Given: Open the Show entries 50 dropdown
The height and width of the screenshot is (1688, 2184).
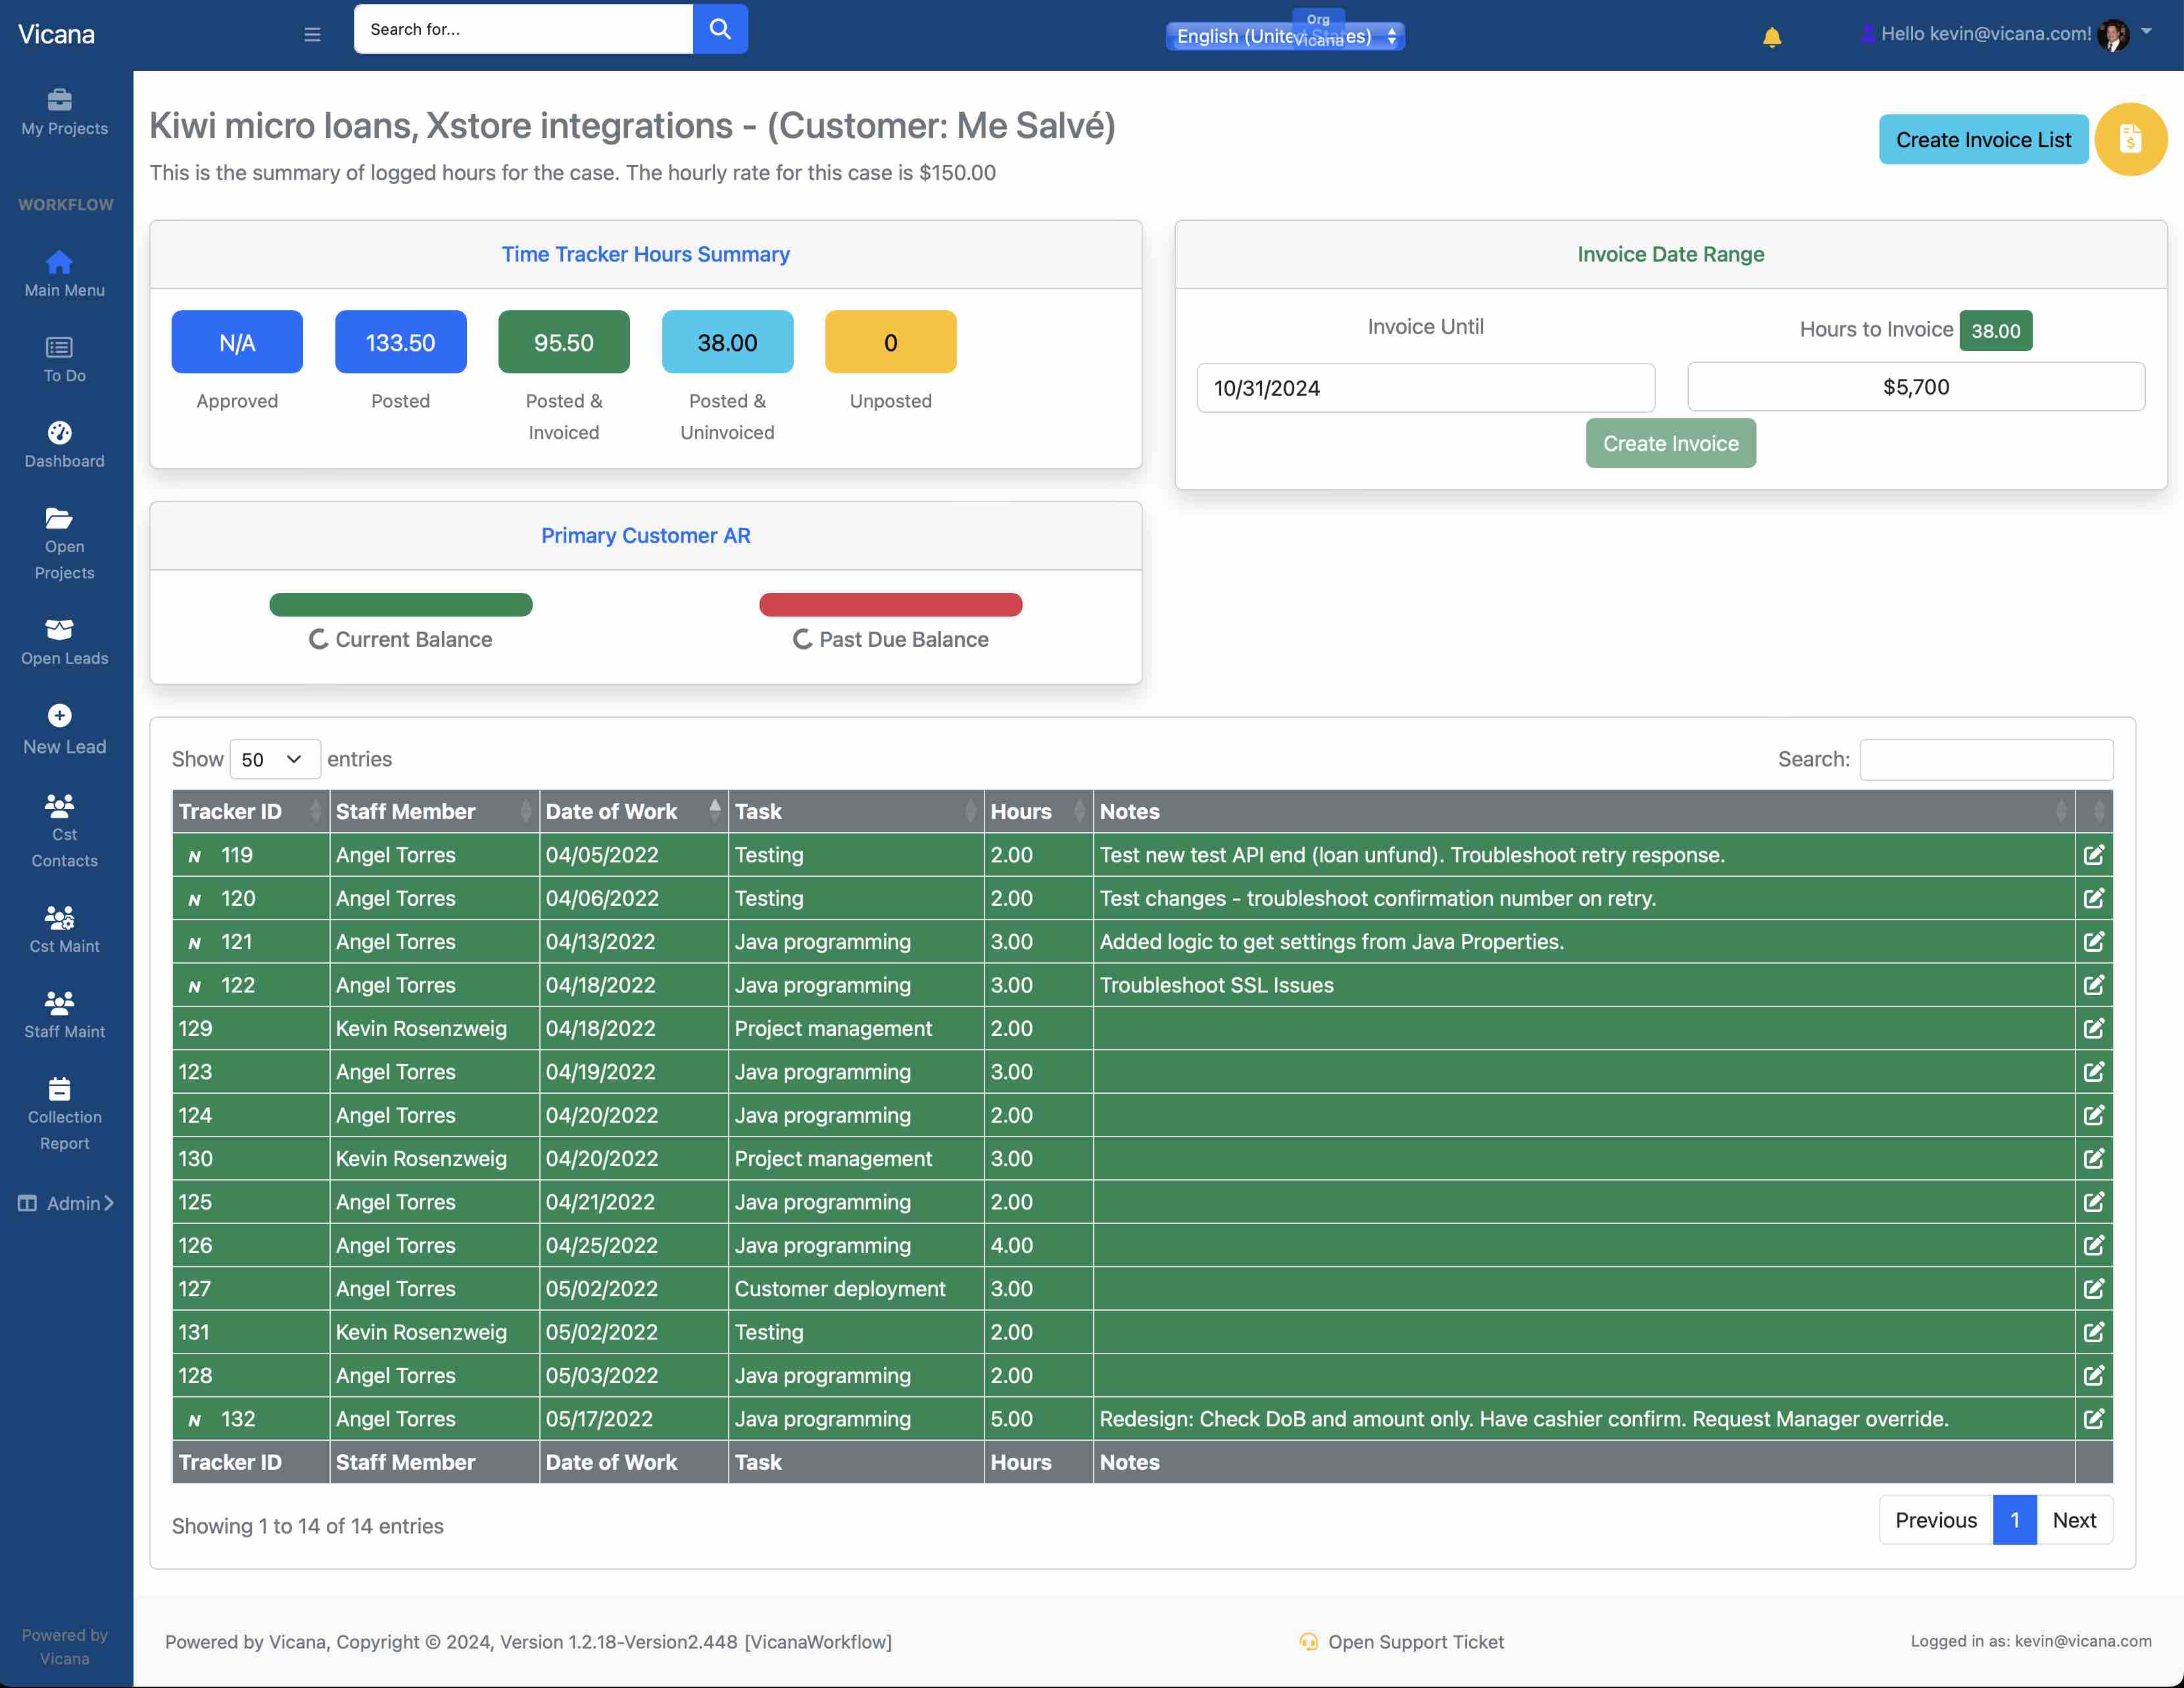Looking at the screenshot, I should 275,760.
